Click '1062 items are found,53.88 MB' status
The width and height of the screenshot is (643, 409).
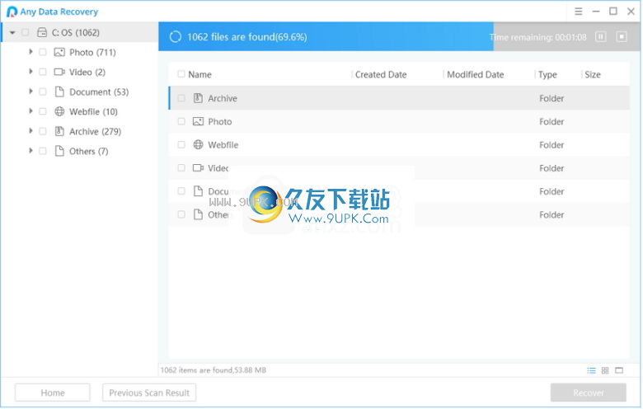(214, 370)
